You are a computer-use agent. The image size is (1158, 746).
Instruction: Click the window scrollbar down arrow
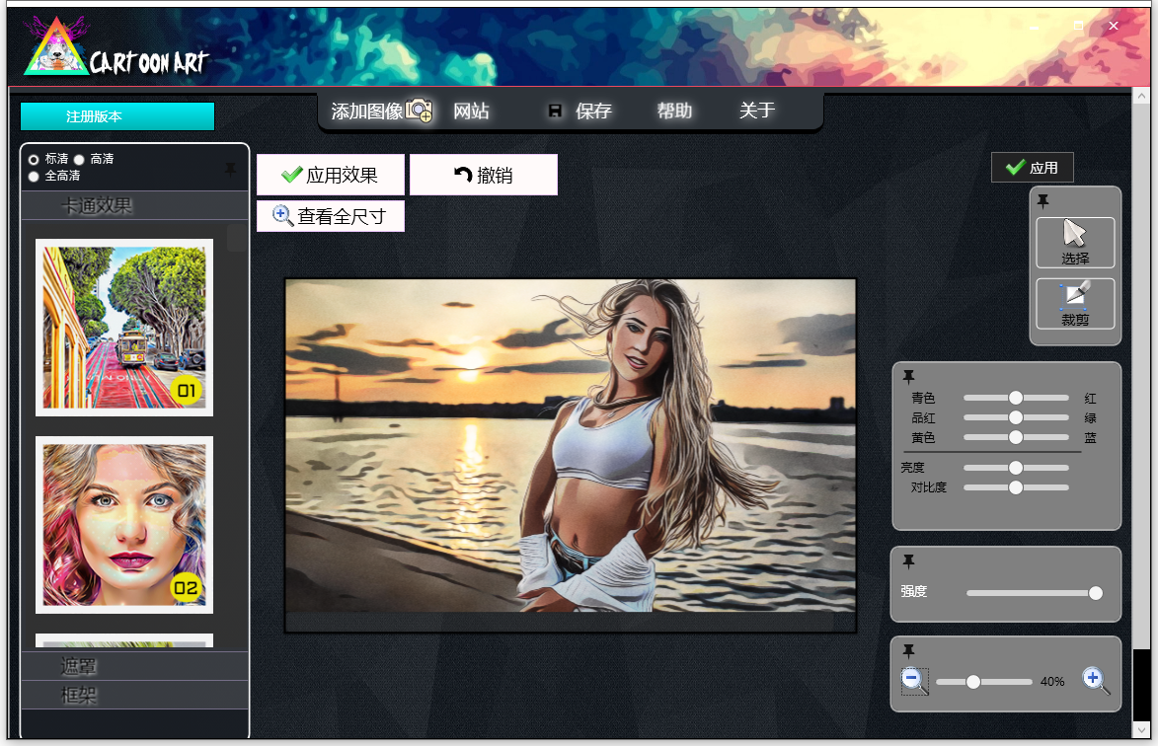coord(1142,730)
